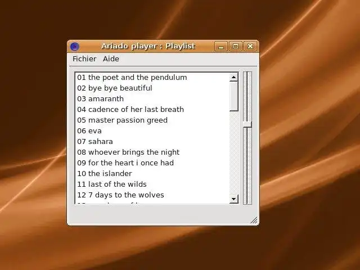Click the Ariado player title bar icon
The image size is (360, 270).
75,47
